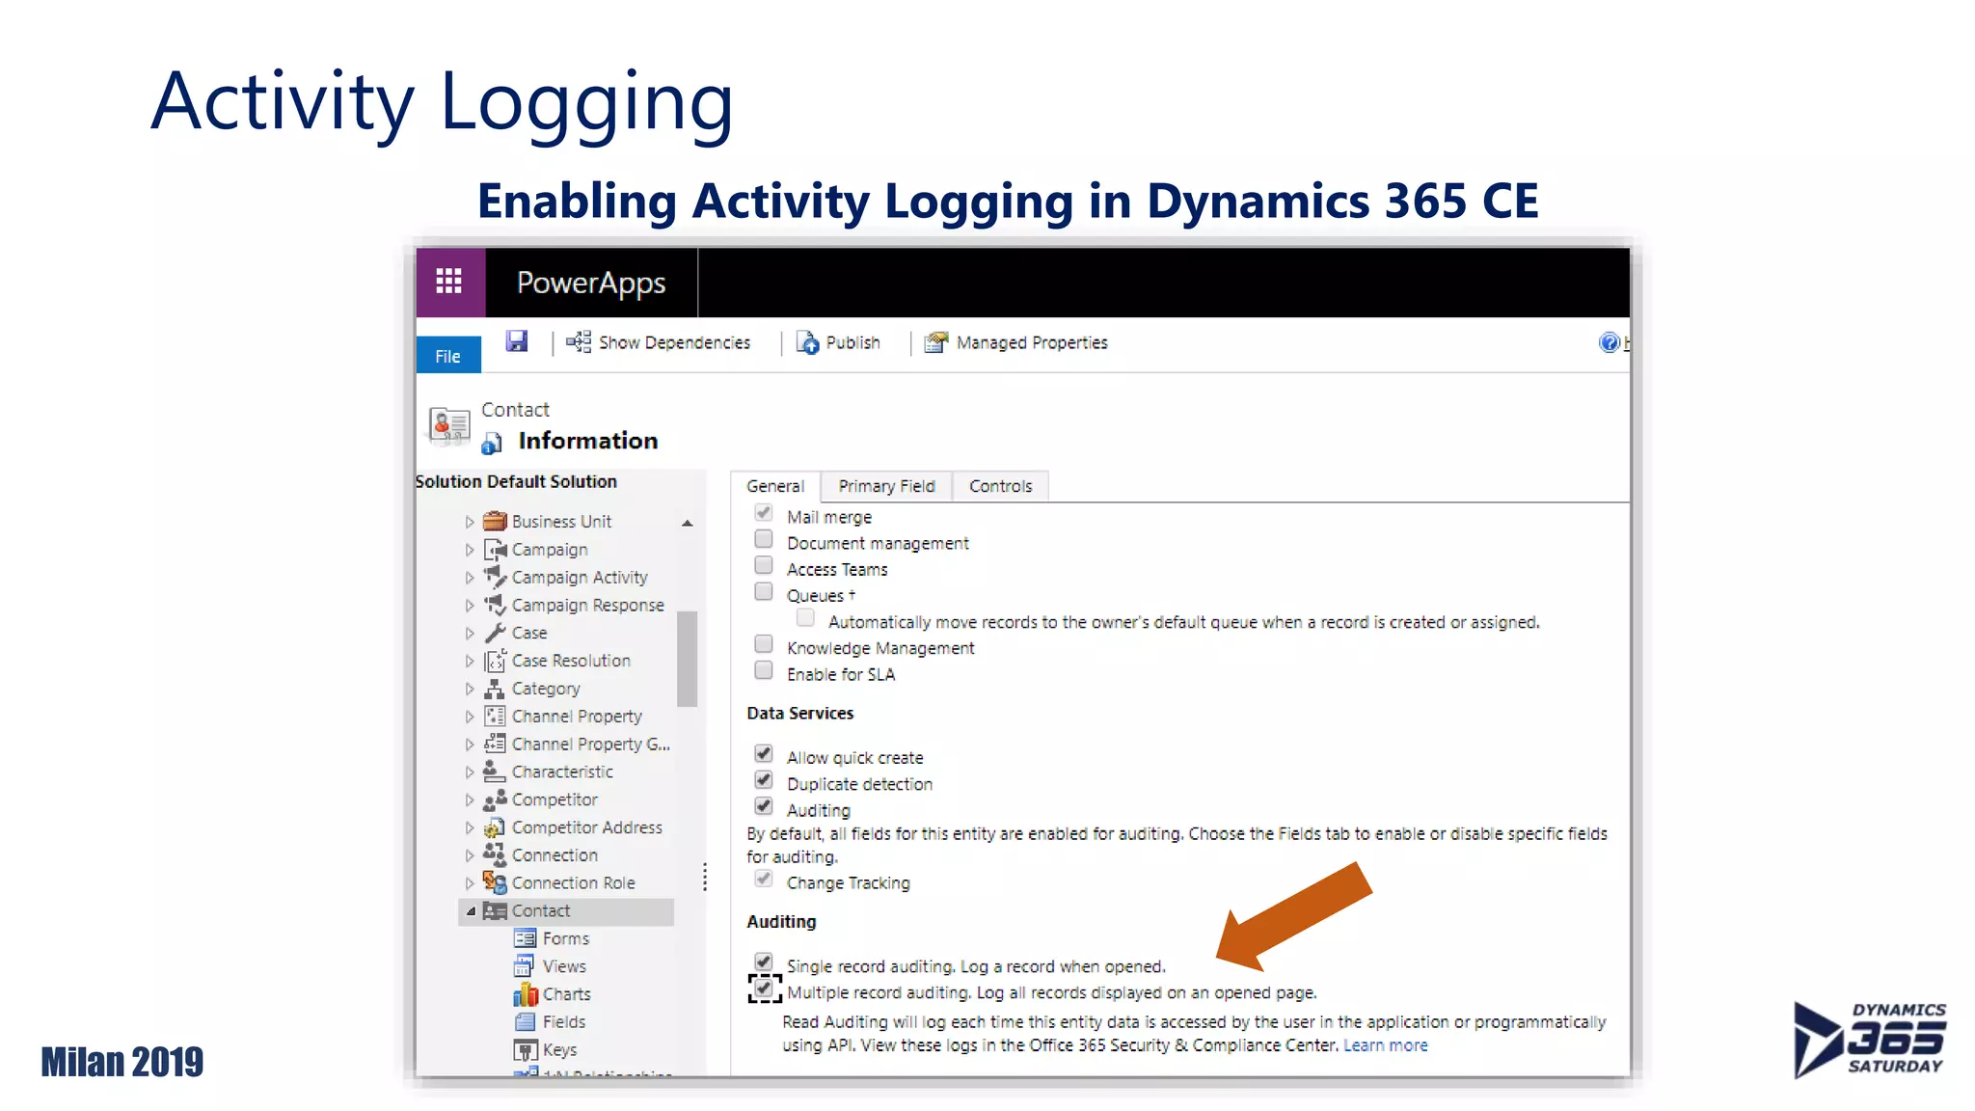
Task: Open the PowerApps app launcher waffle
Action: (449, 282)
